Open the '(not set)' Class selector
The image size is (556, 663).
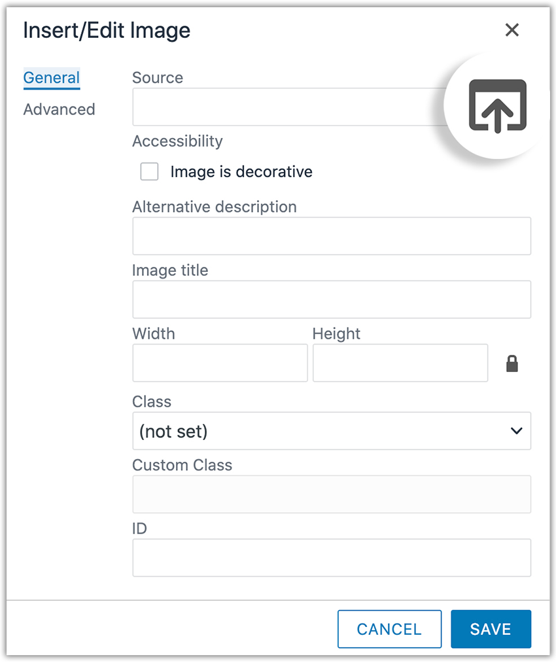click(332, 431)
